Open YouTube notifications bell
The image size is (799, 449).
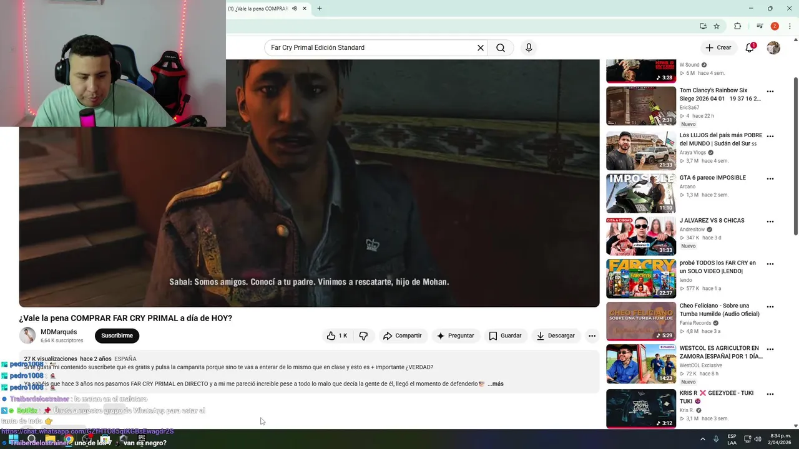click(x=750, y=47)
